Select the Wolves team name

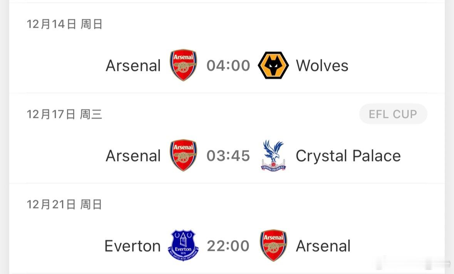322,66
